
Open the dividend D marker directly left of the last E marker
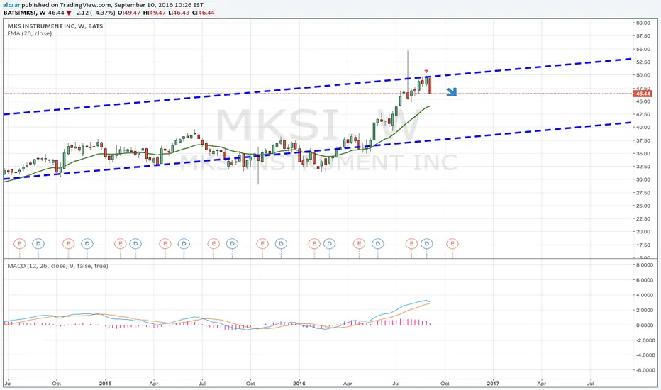tap(427, 244)
